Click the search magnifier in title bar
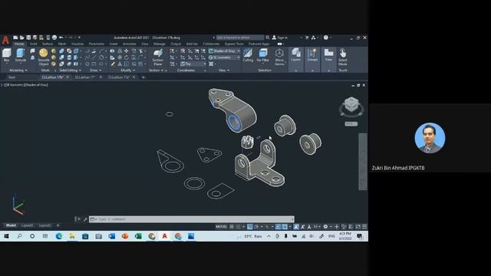 (268, 38)
